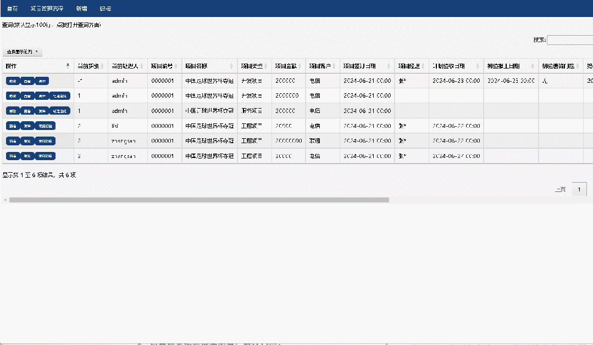This screenshot has height=345, width=593.
Task: Focus the 搜索 search input box
Action: pyautogui.click(x=570, y=39)
